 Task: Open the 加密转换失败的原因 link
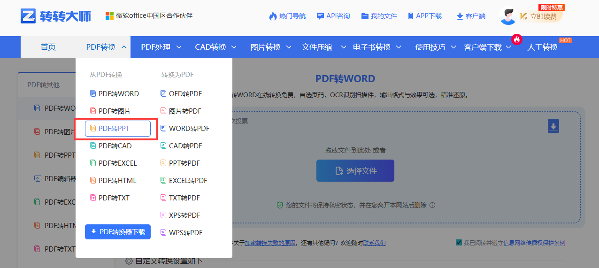coord(270,243)
